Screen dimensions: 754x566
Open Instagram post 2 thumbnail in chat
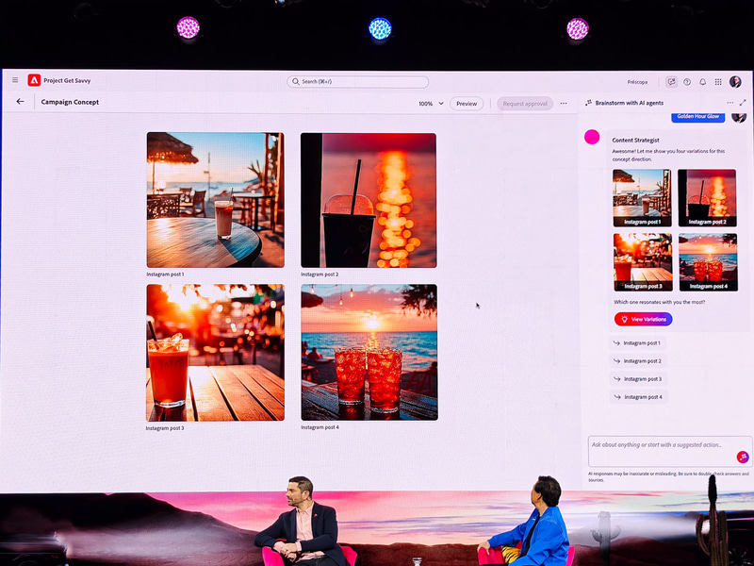click(707, 198)
